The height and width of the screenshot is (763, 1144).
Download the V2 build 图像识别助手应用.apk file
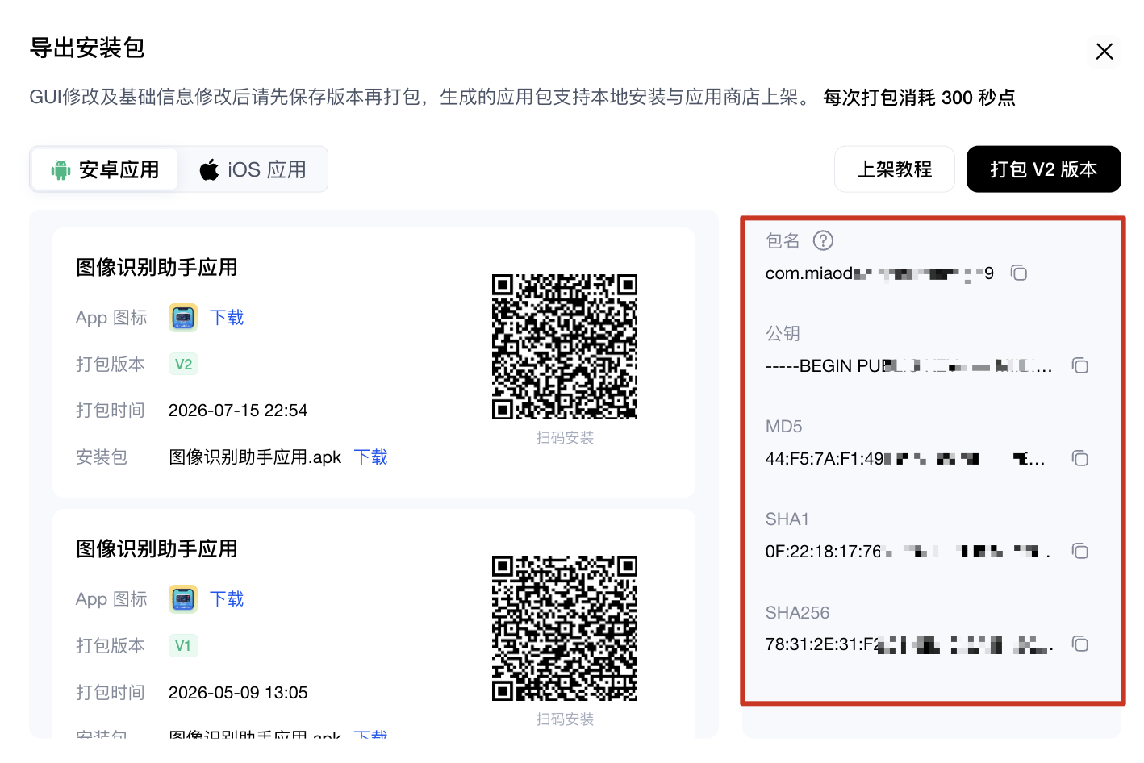point(371,457)
